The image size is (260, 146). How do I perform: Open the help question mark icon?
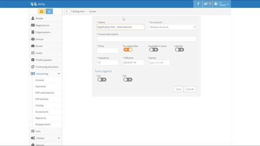click(x=198, y=4)
